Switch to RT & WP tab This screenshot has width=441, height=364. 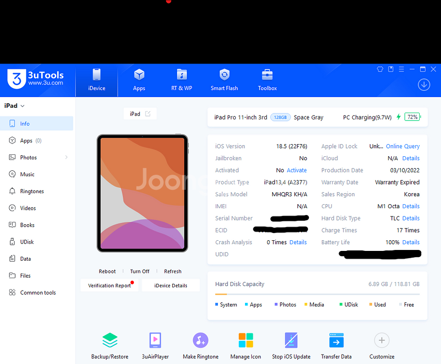click(x=181, y=81)
